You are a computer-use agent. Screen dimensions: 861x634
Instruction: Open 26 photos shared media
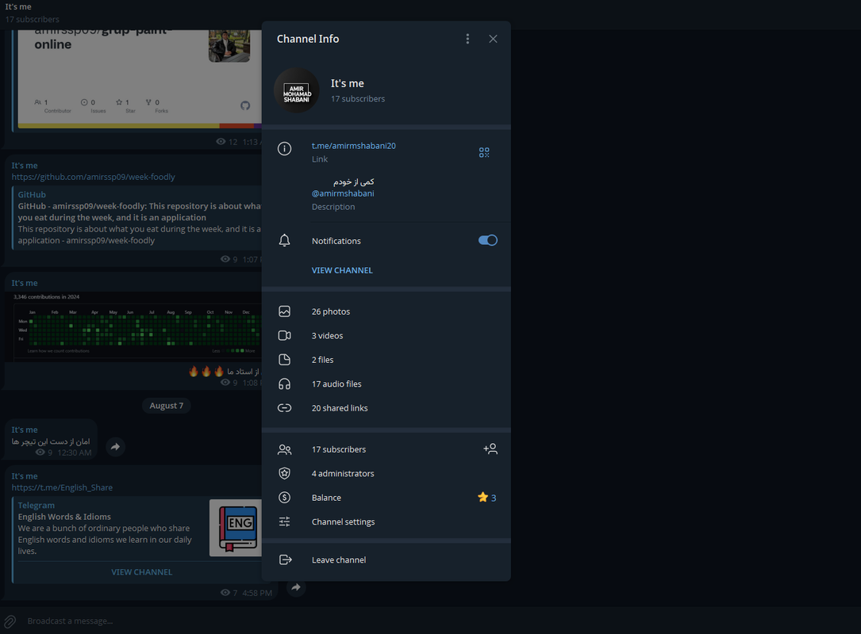coord(386,311)
